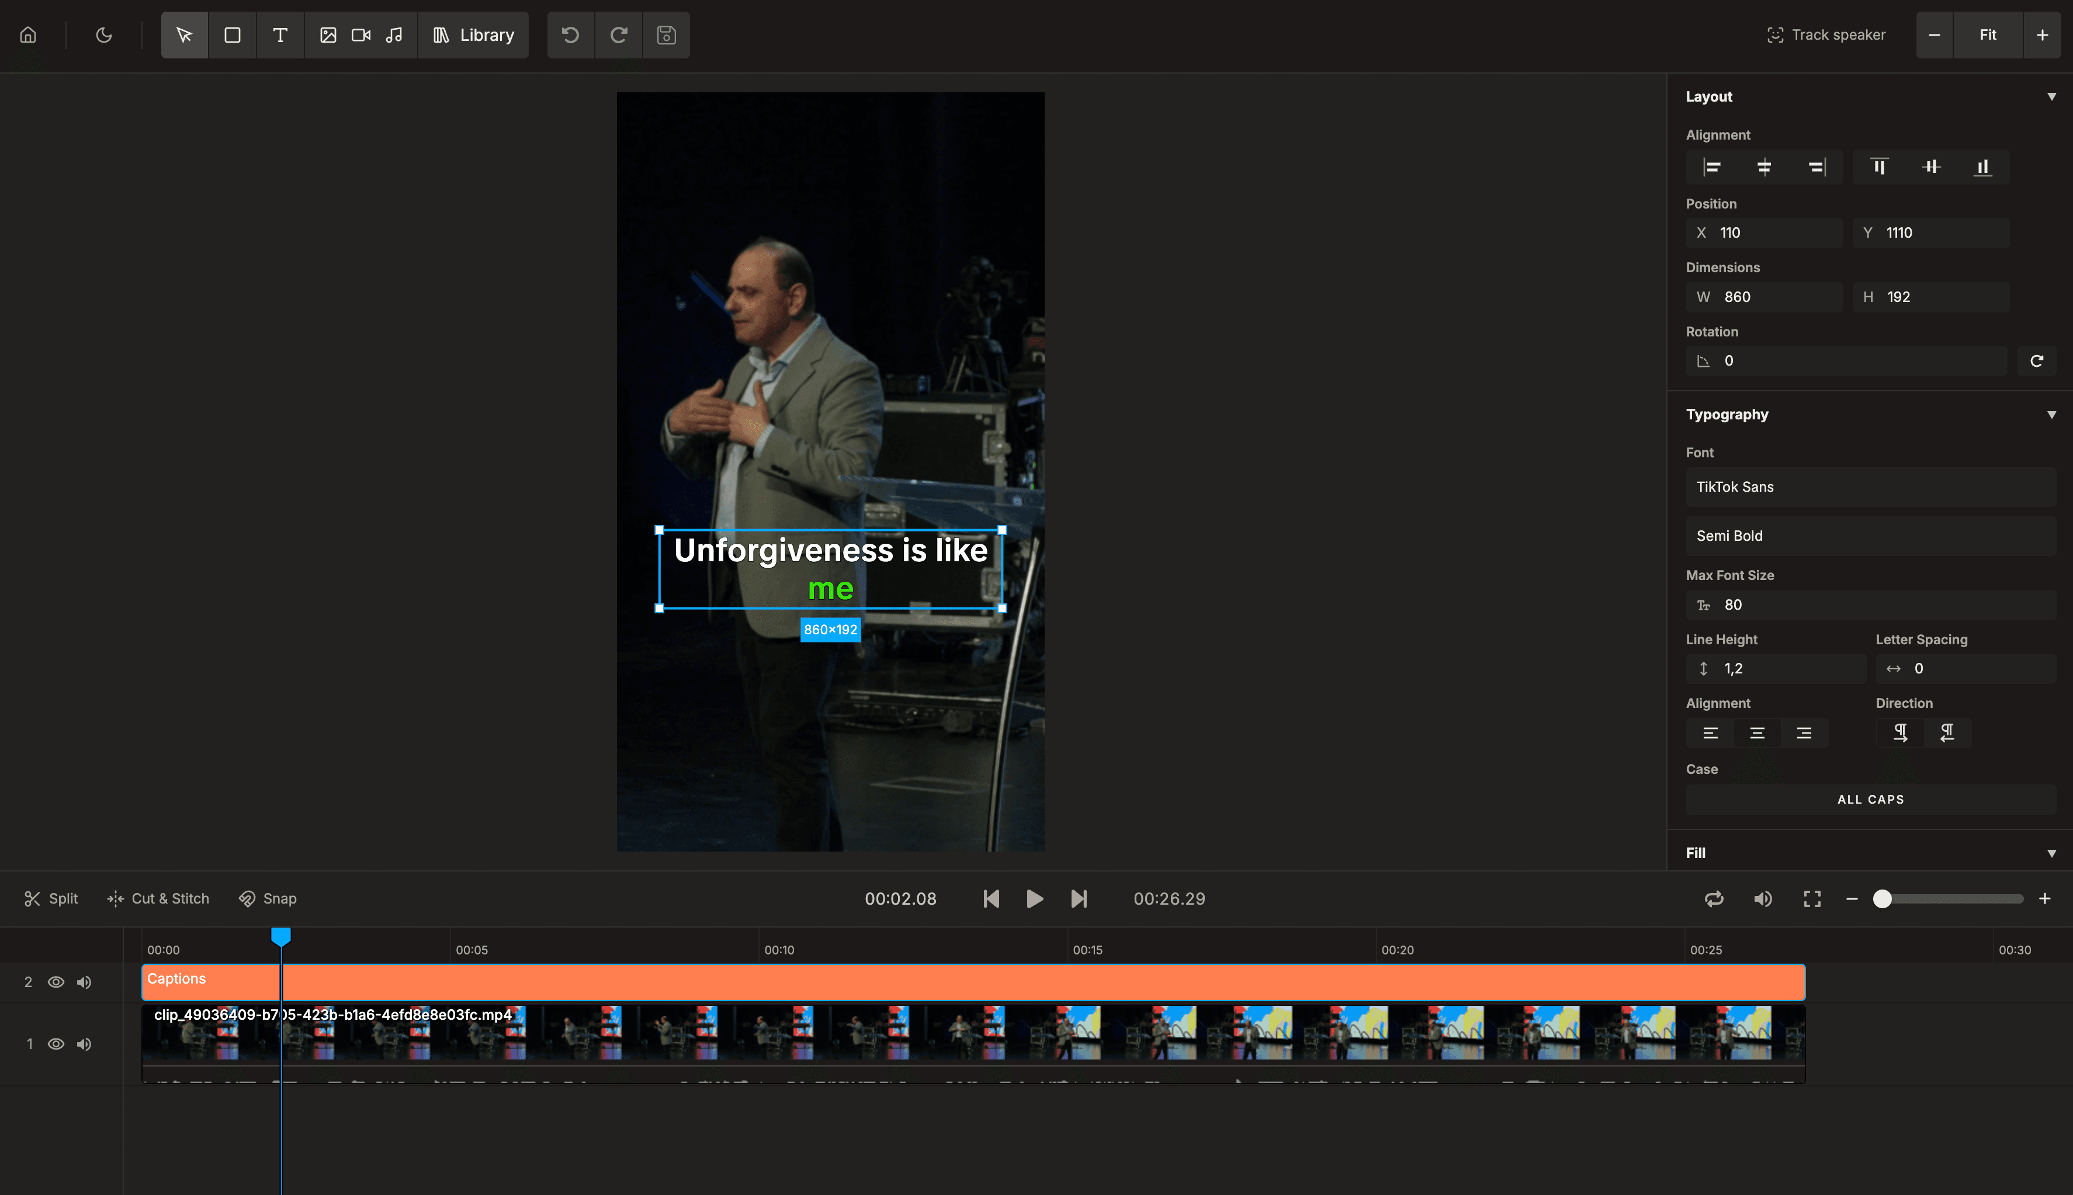Edit the Rotation value field
The width and height of the screenshot is (2073, 1195).
(x=1846, y=360)
